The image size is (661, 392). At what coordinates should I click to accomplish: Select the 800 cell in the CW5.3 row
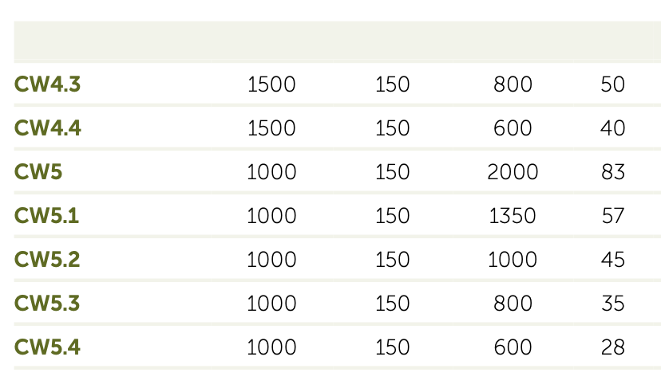(x=513, y=304)
